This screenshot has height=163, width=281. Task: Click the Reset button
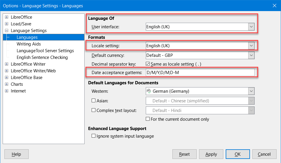(x=184, y=154)
